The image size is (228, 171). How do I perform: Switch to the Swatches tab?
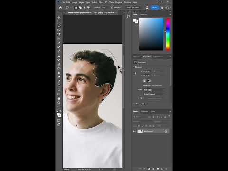(143, 14)
